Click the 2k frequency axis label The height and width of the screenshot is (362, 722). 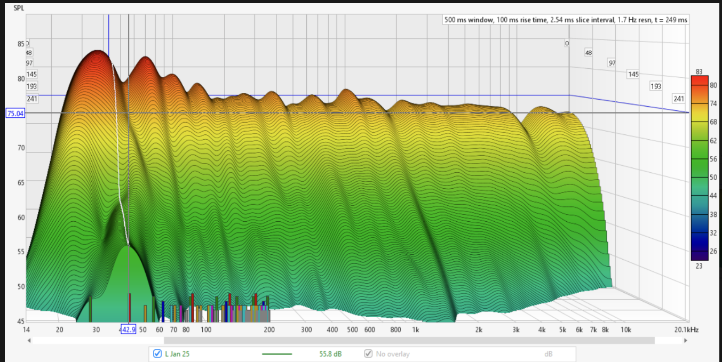pos(479,329)
